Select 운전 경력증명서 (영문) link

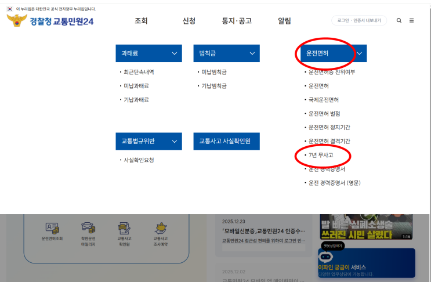tap(335, 183)
